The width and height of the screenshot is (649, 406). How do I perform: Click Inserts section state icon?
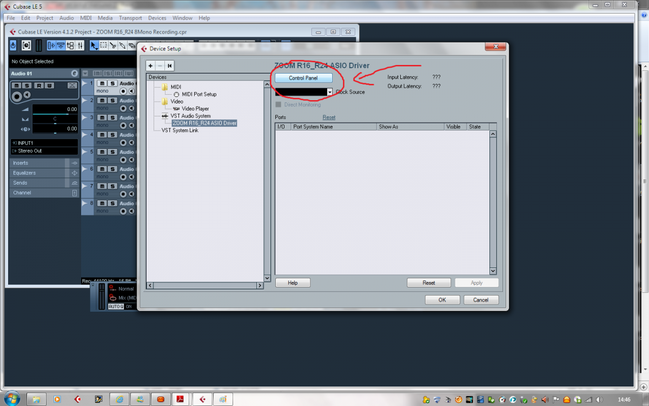pyautogui.click(x=75, y=163)
